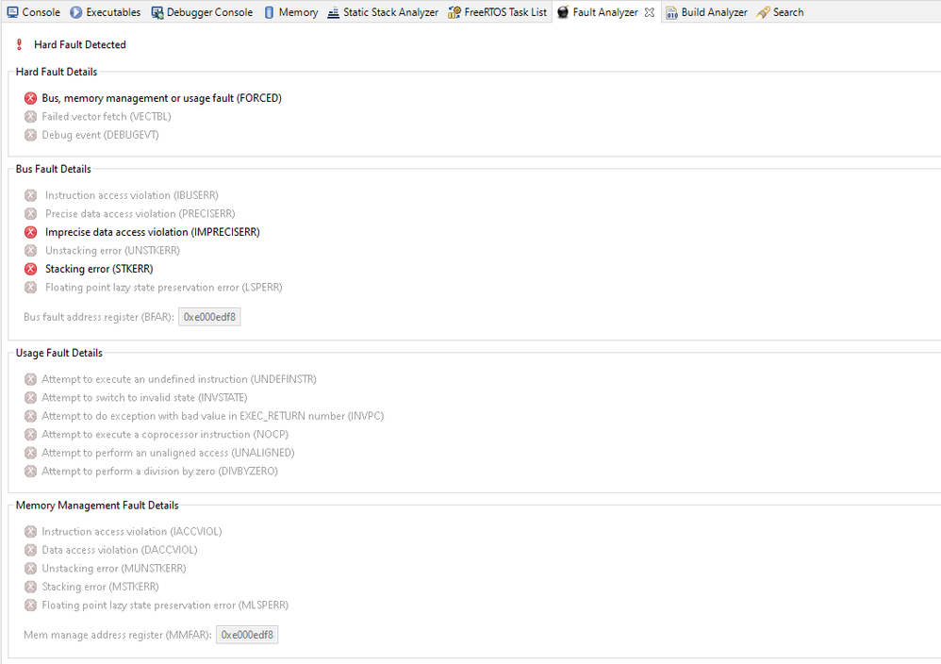Click the UNSTKERR status icon
941x664 pixels.
[30, 250]
